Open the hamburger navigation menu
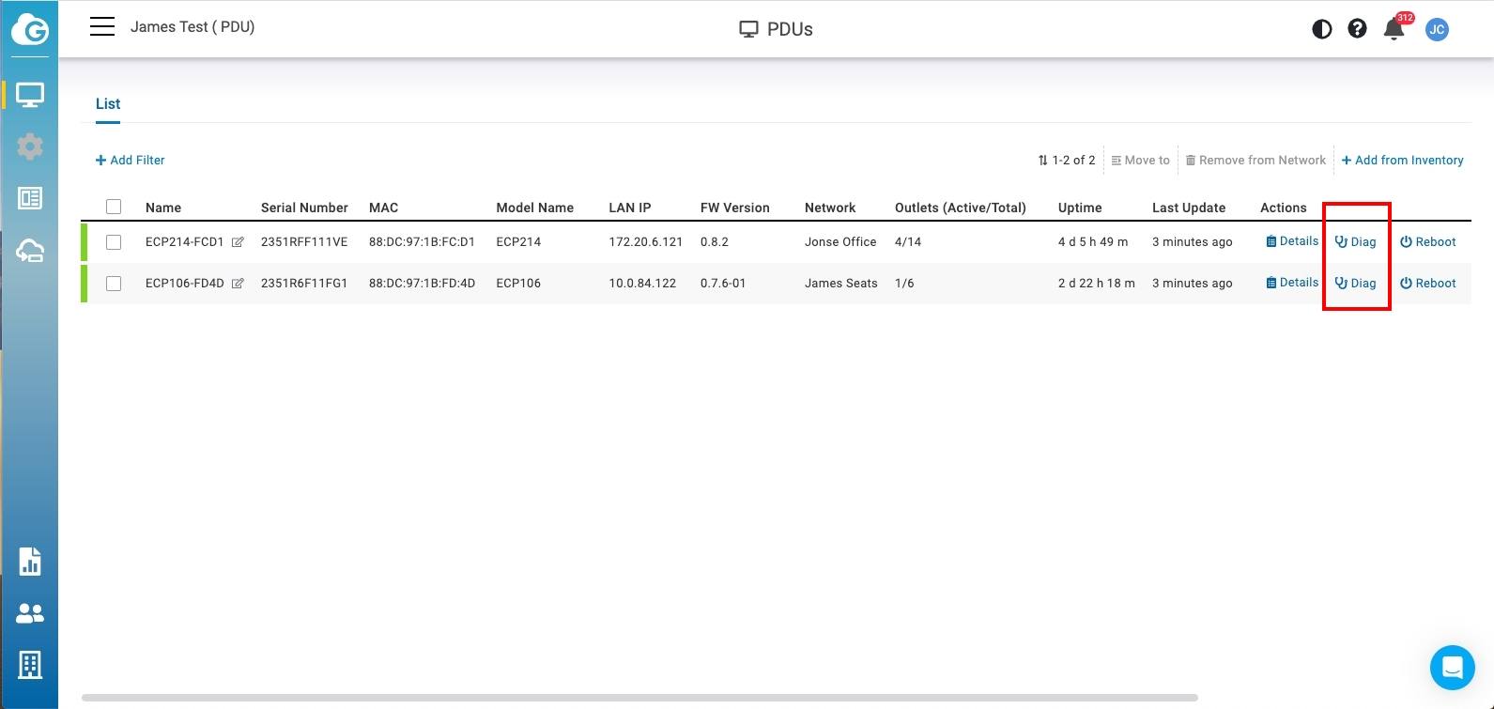Image resolution: width=1494 pixels, height=709 pixels. tap(102, 27)
